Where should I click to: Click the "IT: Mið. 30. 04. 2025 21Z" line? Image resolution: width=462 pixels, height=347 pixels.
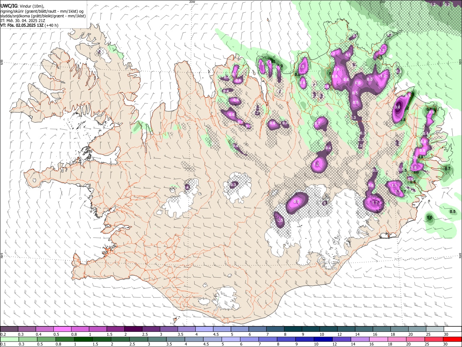23,21
